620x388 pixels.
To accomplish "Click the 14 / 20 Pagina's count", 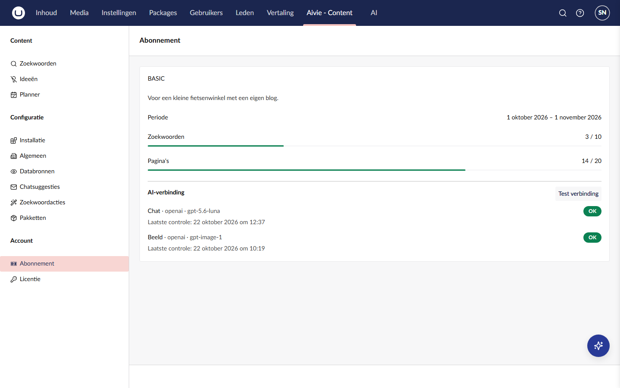I will point(592,161).
